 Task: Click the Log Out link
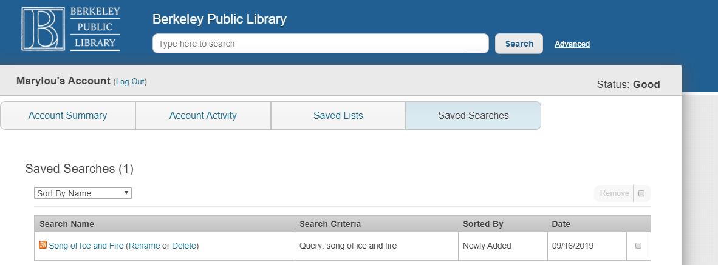[x=130, y=82]
